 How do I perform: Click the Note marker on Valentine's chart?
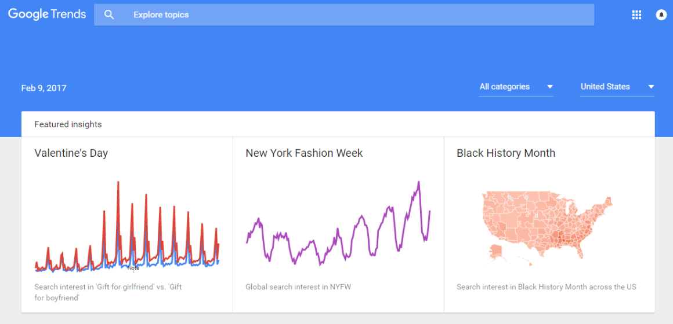pyautogui.click(x=133, y=268)
